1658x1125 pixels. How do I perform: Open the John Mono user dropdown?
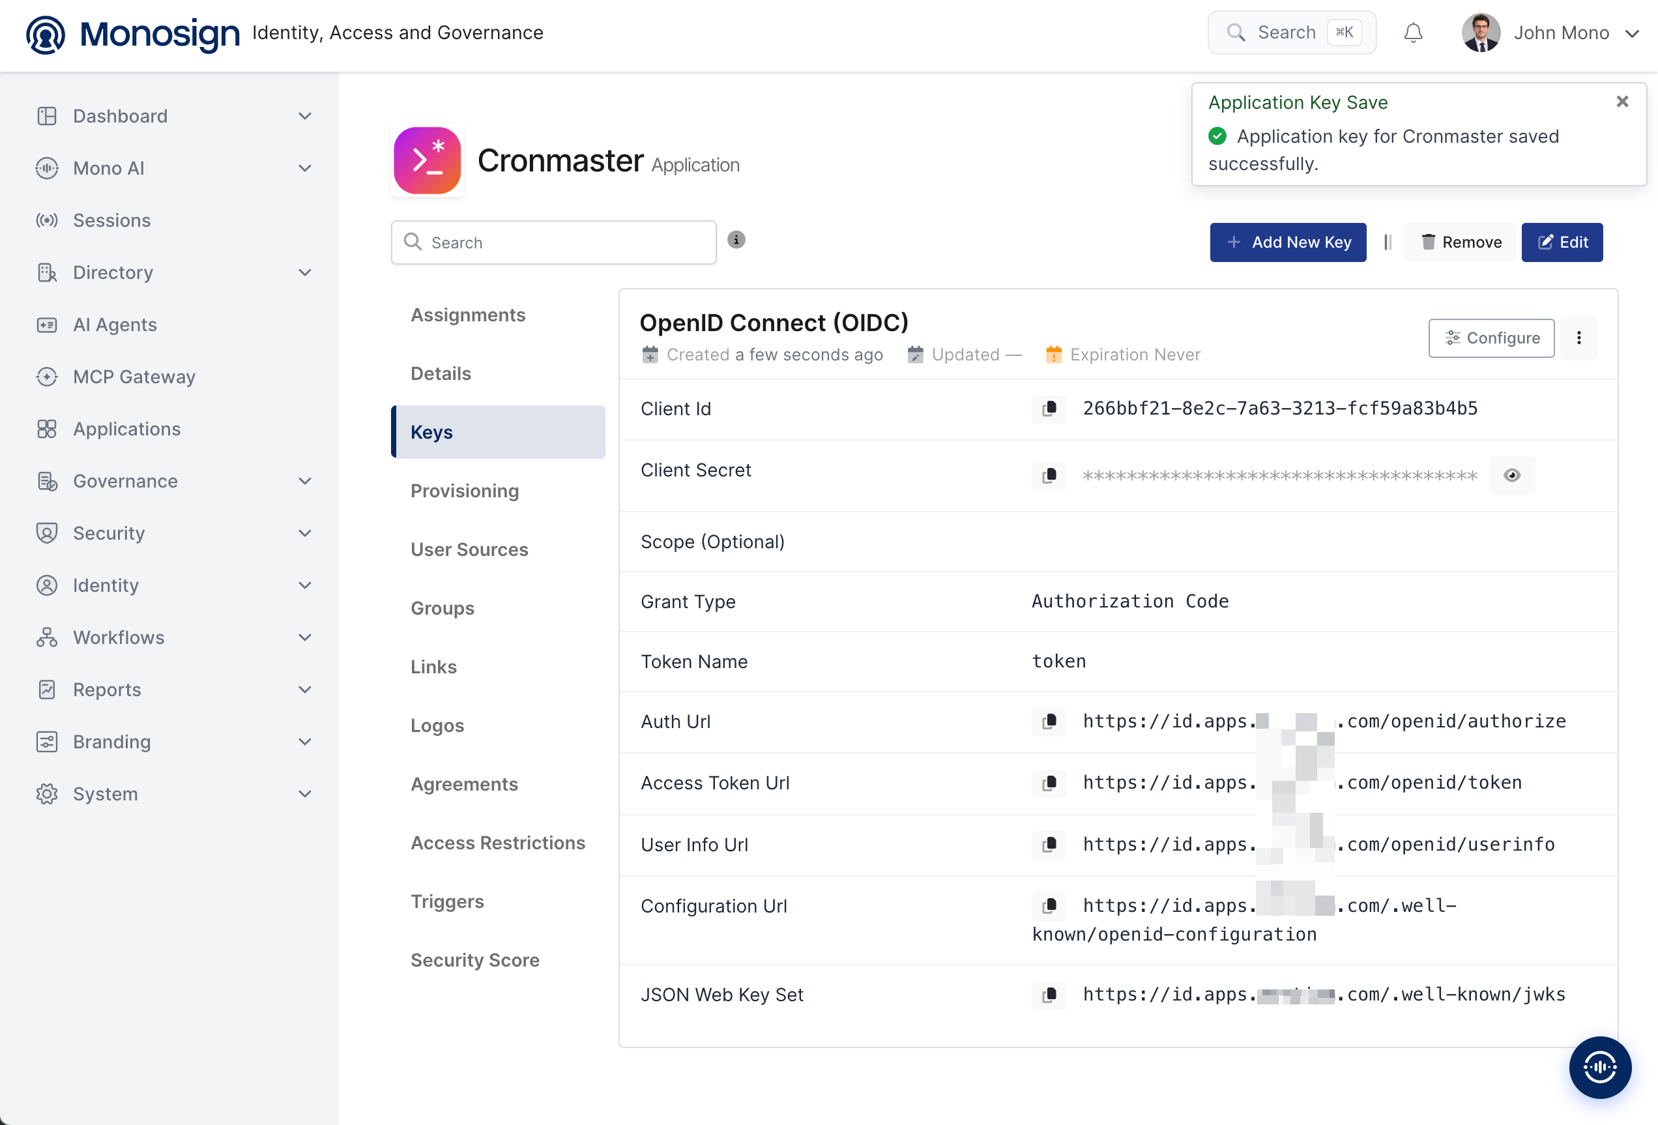[1550, 33]
